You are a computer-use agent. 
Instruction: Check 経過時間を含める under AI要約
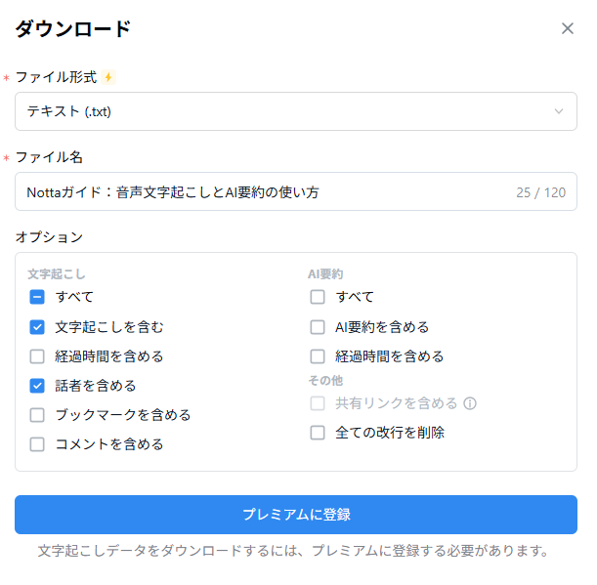pos(318,356)
